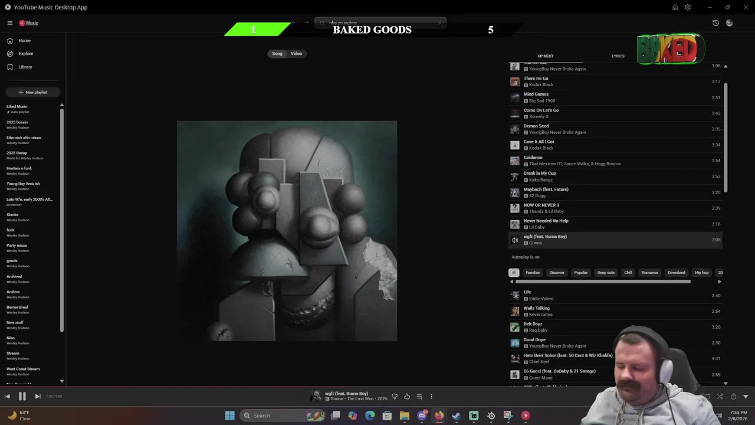Dislike wgft with thumbs down
The image size is (755, 425).
395,397
